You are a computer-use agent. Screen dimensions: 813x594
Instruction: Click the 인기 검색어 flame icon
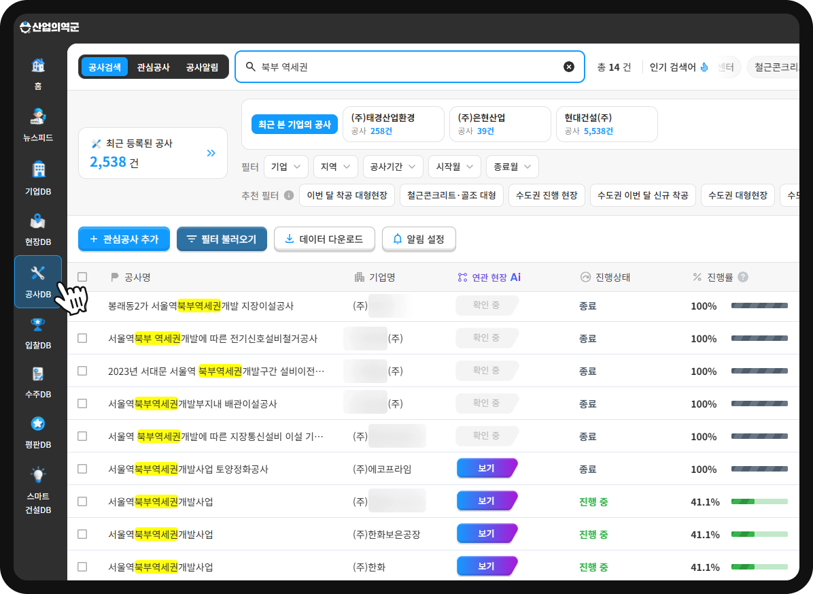tap(704, 67)
